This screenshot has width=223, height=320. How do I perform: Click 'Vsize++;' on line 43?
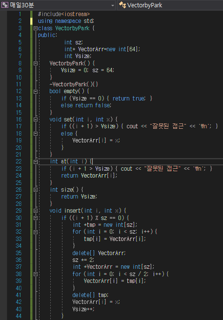coord(83,309)
